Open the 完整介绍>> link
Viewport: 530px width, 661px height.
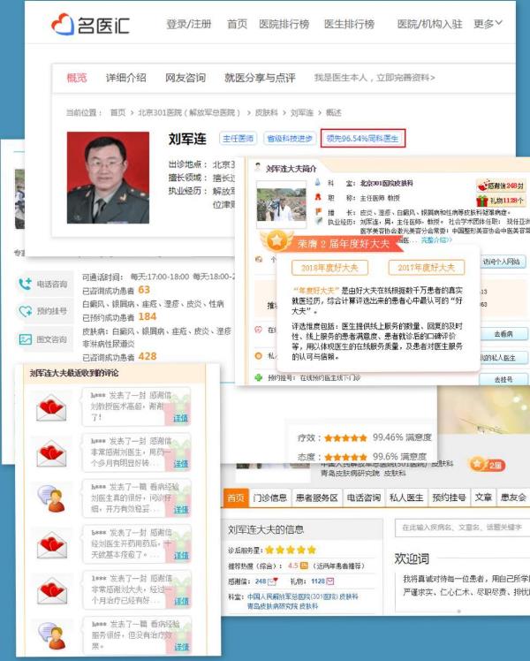click(x=436, y=239)
